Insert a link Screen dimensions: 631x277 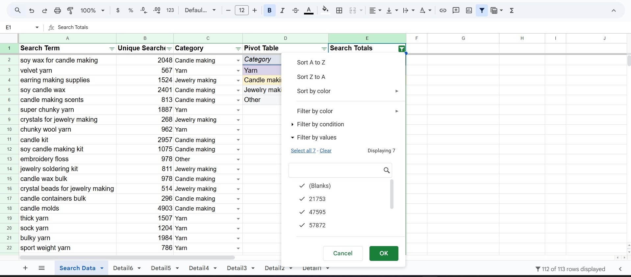(443, 11)
